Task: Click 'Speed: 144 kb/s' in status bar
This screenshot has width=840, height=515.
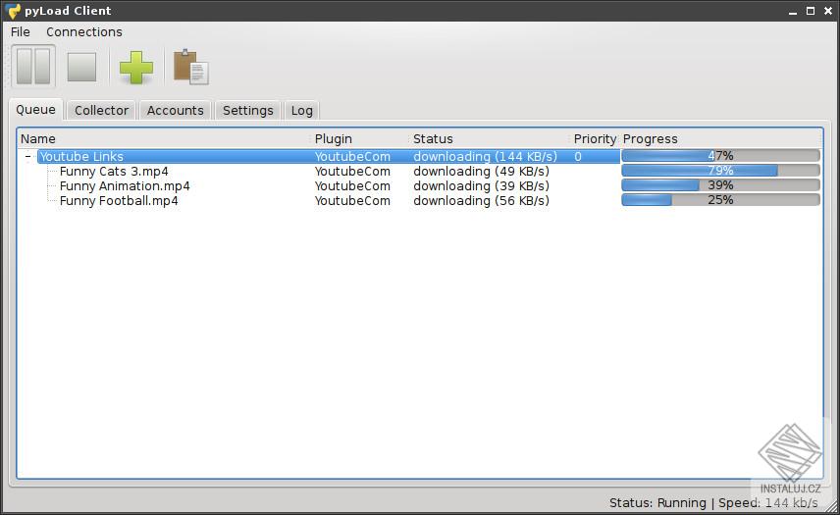Action: (767, 502)
